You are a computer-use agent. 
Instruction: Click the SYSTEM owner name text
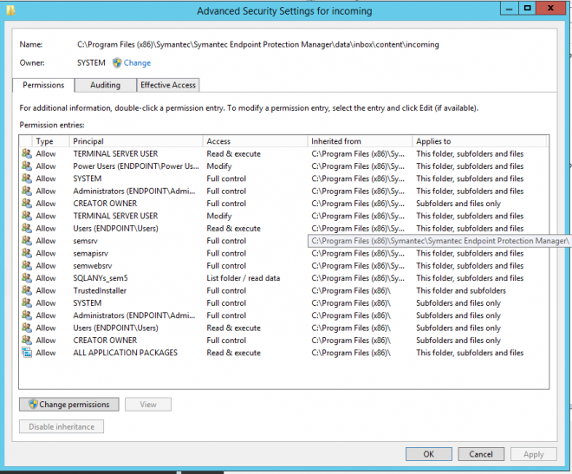tap(91, 62)
